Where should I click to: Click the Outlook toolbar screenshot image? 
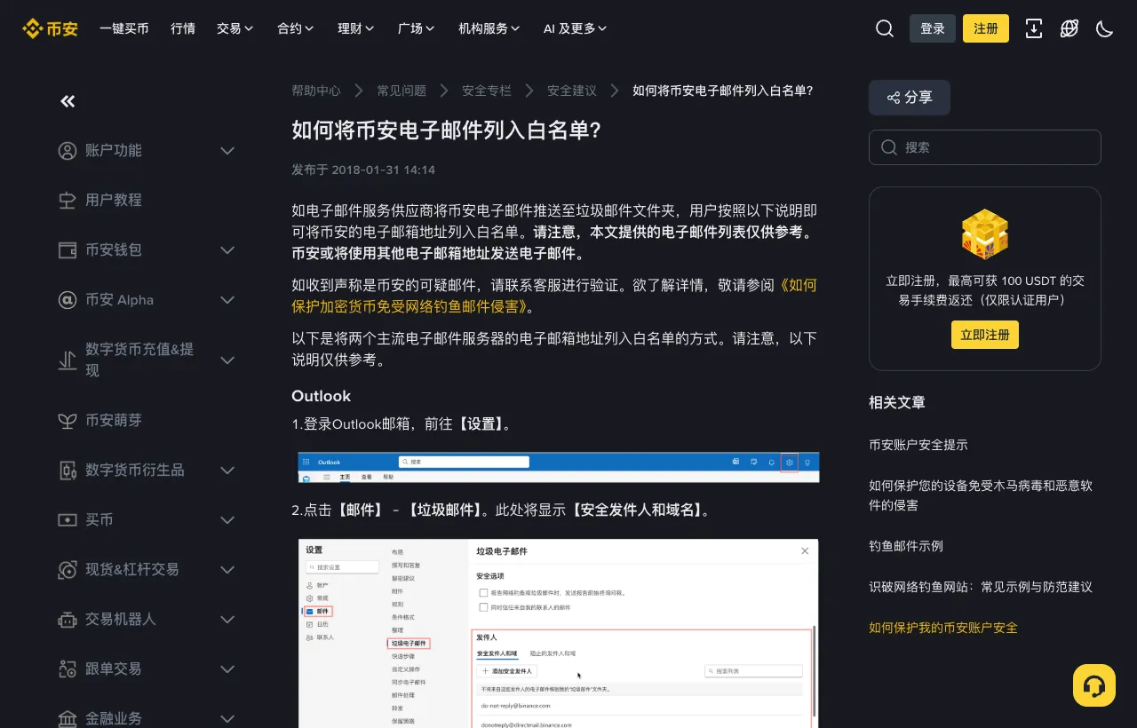pyautogui.click(x=559, y=467)
